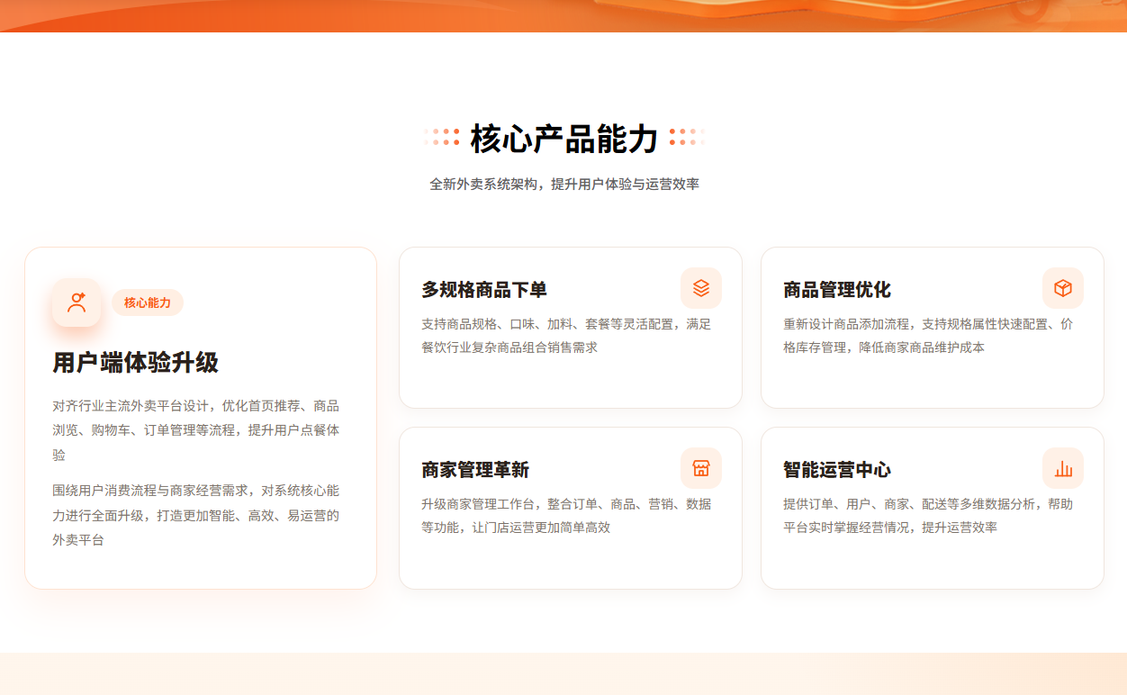
Task: Click the cube icon beside 商品管理优化
Action: click(x=1063, y=288)
